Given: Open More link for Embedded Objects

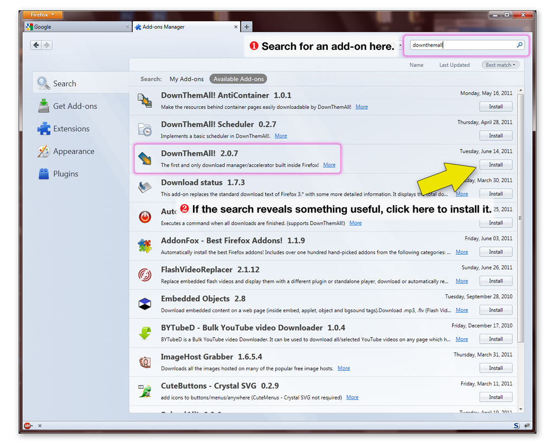Looking at the screenshot, I should (x=462, y=310).
